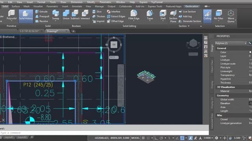The image size is (252, 141).
Task: Open Section settings dialog launcher arrow
Action: click(201, 26)
